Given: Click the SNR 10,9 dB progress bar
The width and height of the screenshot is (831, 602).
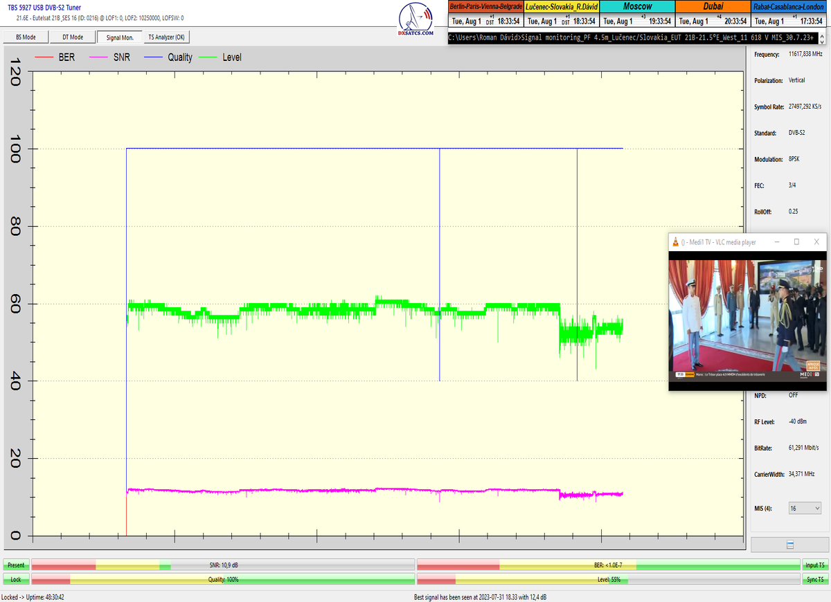Looking at the screenshot, I should pyautogui.click(x=222, y=565).
